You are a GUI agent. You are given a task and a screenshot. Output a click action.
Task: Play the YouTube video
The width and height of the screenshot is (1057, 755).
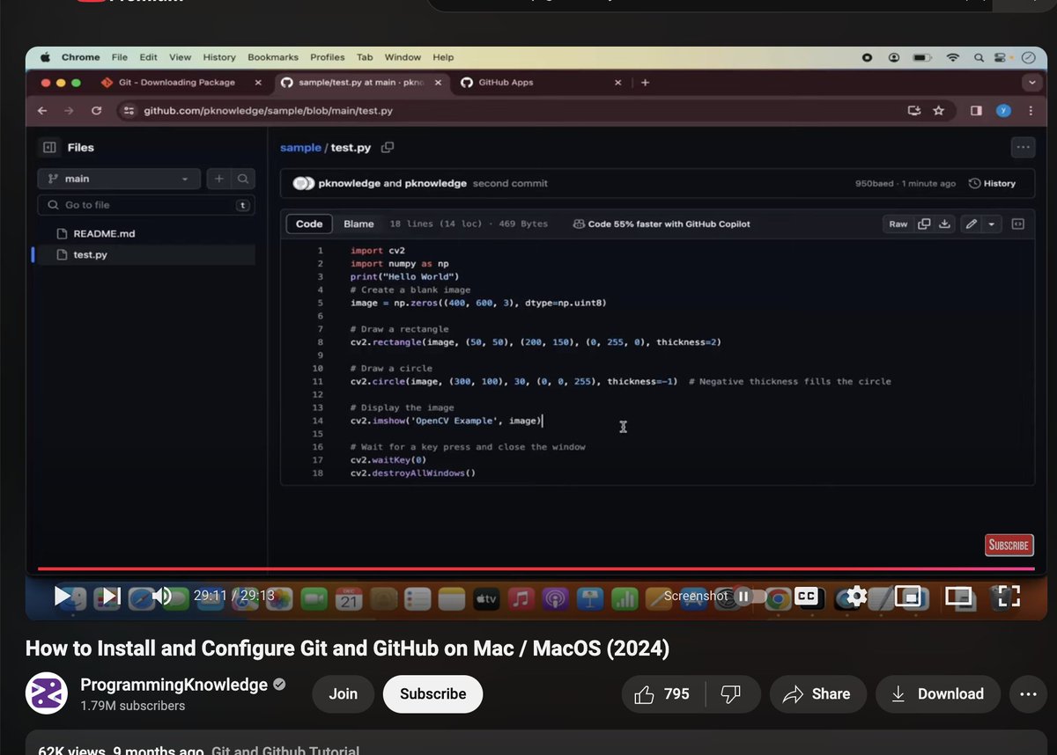point(63,596)
